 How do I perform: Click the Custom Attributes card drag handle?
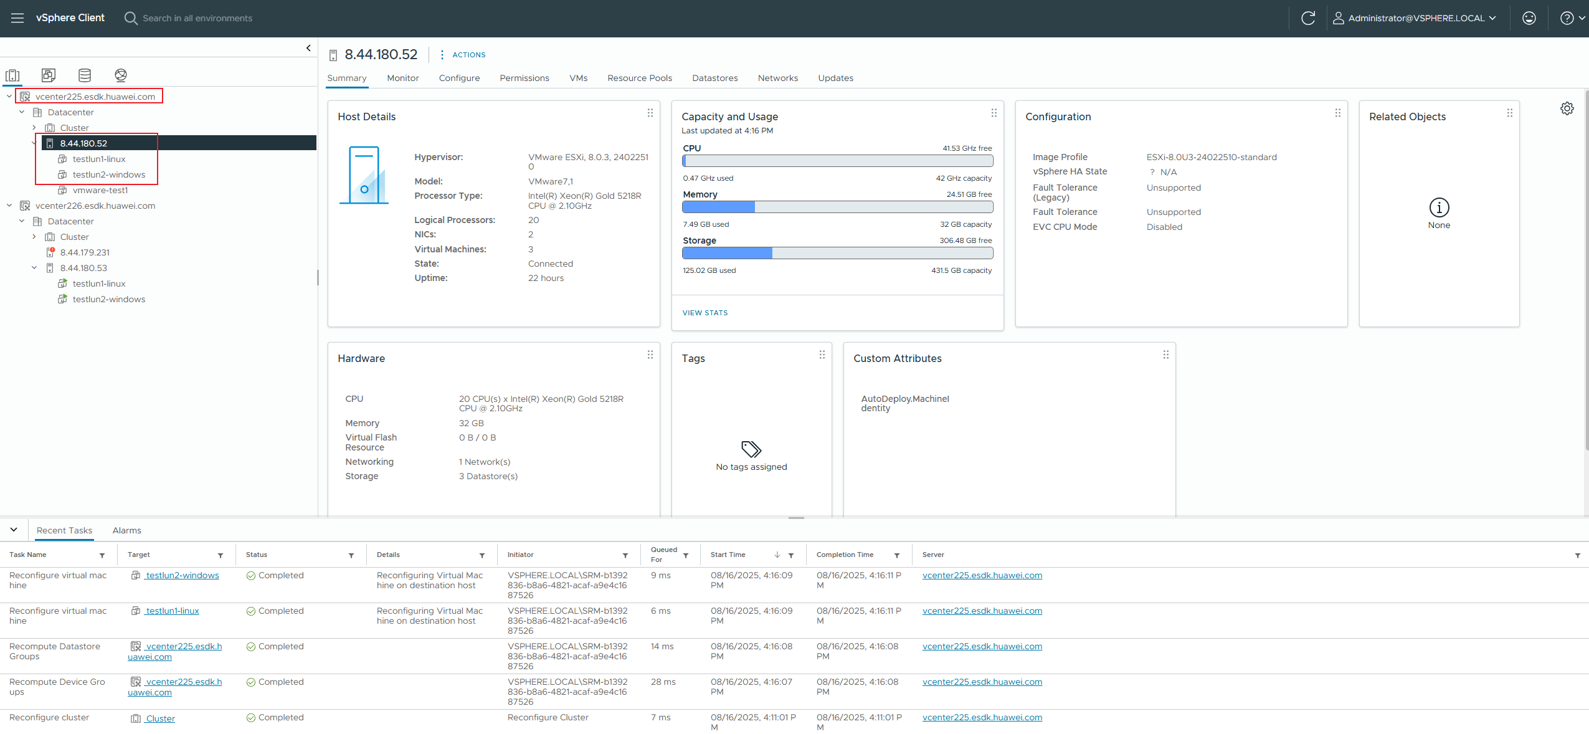pyautogui.click(x=1166, y=355)
